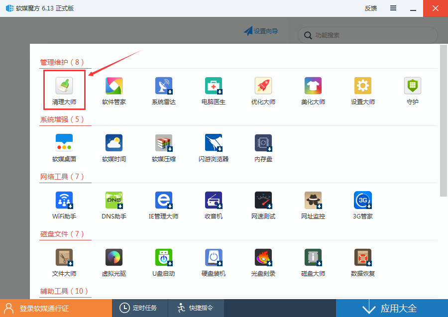Launch 软件管家 software manager

pos(114,90)
